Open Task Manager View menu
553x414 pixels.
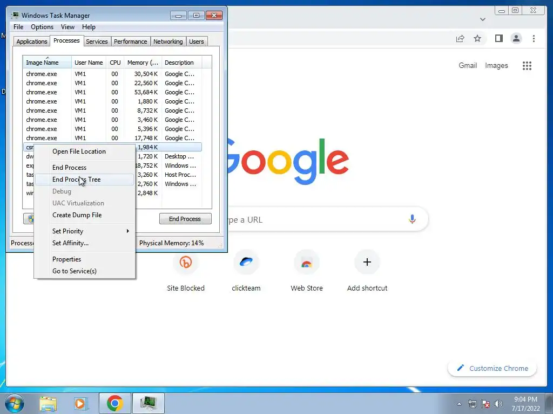[68, 27]
